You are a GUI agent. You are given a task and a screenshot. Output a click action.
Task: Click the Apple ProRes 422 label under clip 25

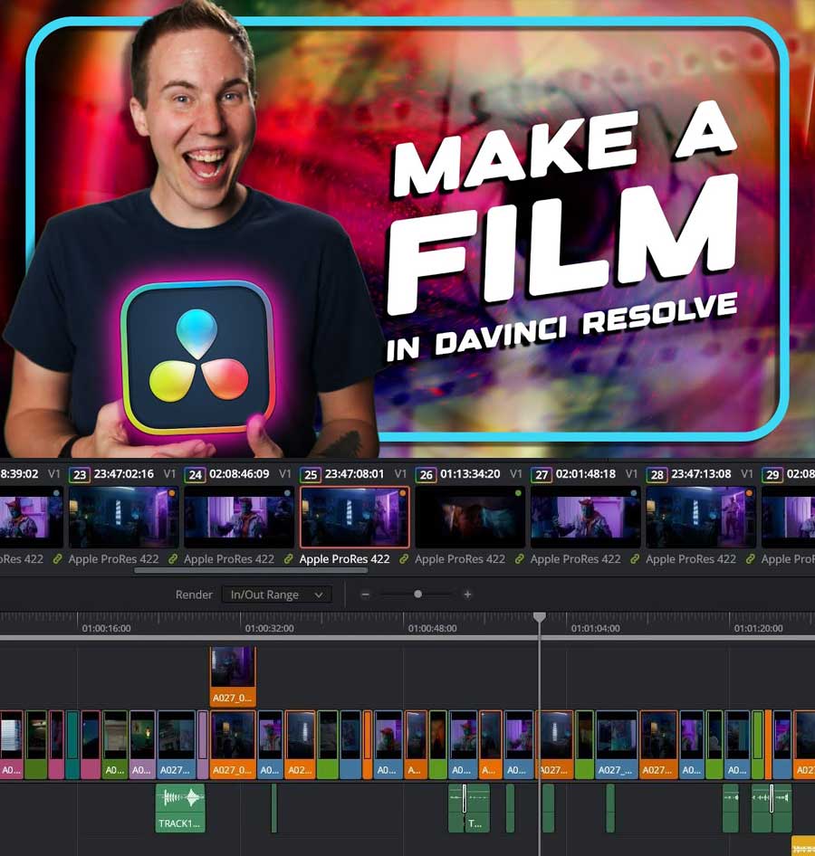pos(345,559)
